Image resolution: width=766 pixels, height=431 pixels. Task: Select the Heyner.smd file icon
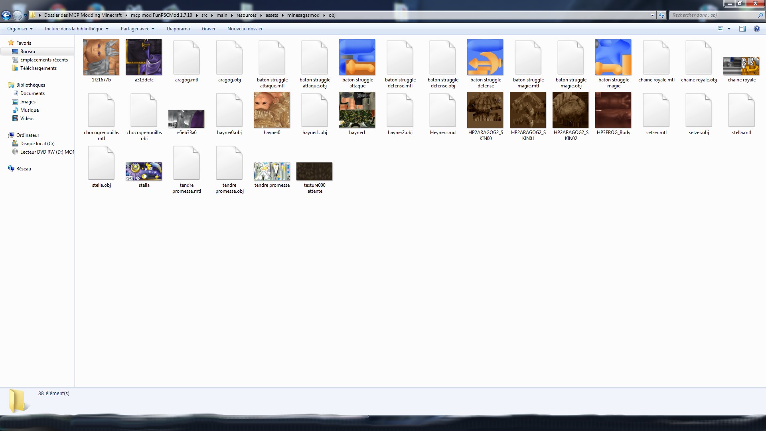pos(442,111)
